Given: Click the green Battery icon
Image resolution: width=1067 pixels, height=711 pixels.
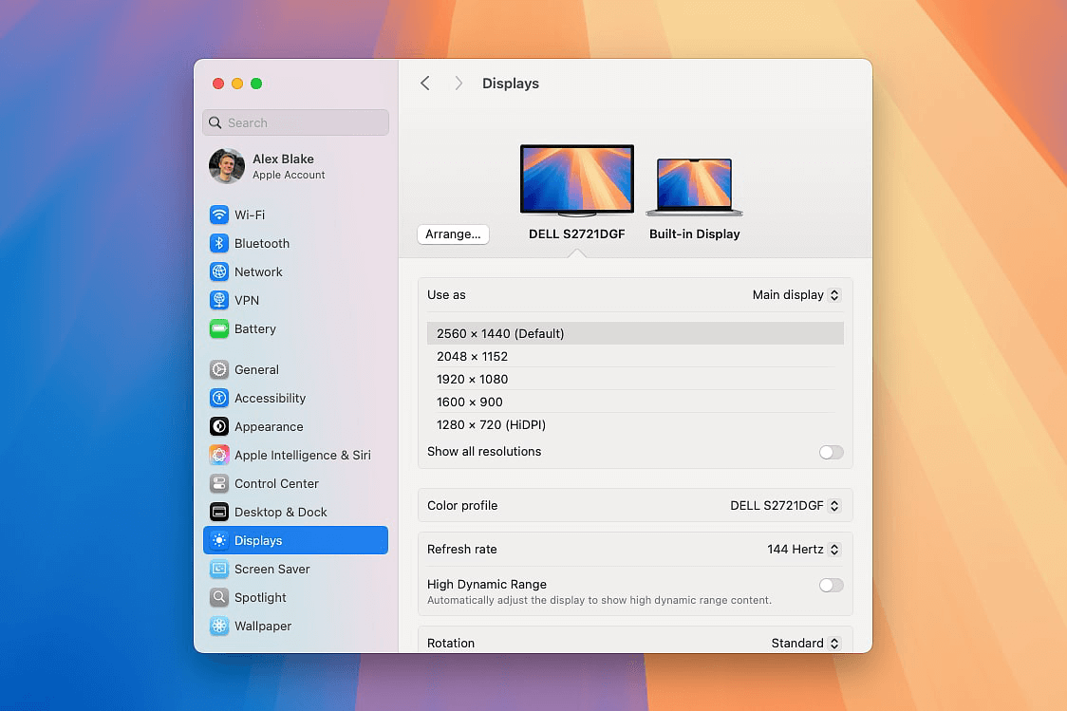Looking at the screenshot, I should [219, 328].
